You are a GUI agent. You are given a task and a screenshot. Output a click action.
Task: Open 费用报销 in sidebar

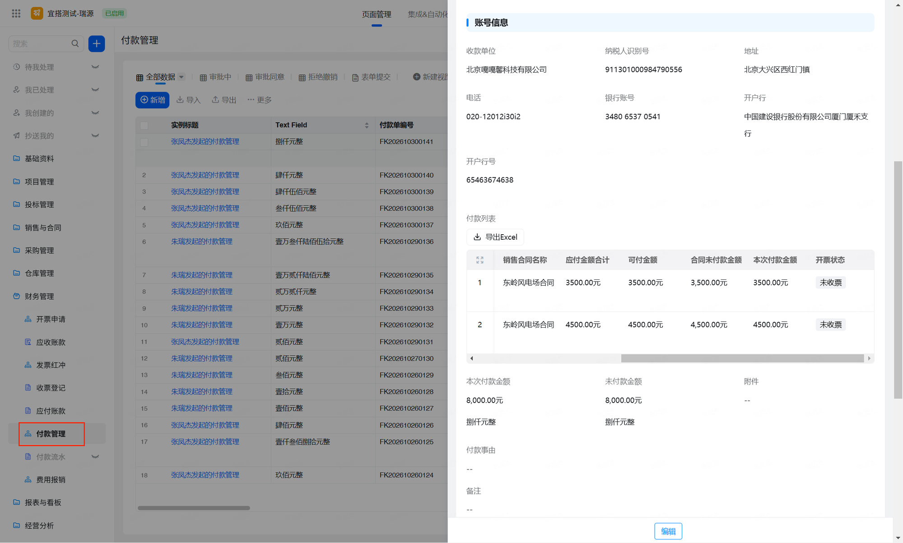(x=51, y=479)
